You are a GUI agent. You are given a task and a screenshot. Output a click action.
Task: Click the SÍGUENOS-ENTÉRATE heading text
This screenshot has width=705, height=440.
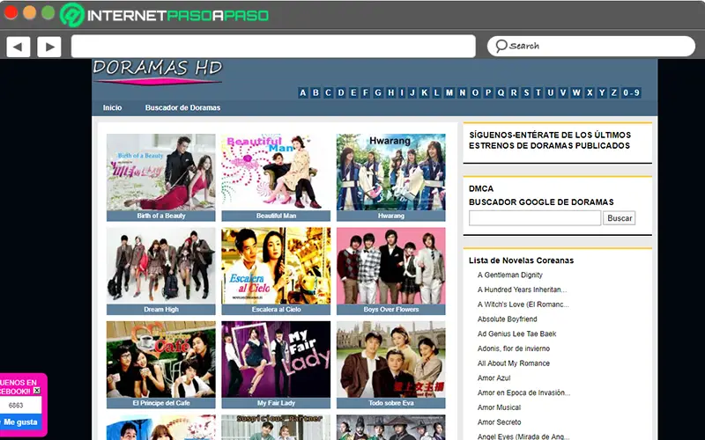click(549, 140)
